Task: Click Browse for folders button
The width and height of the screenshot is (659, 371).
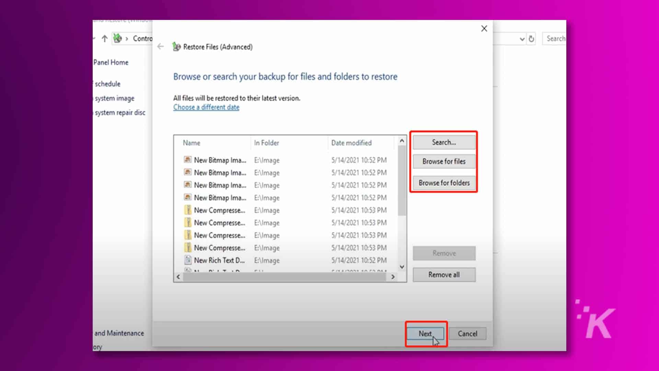Action: (x=444, y=183)
